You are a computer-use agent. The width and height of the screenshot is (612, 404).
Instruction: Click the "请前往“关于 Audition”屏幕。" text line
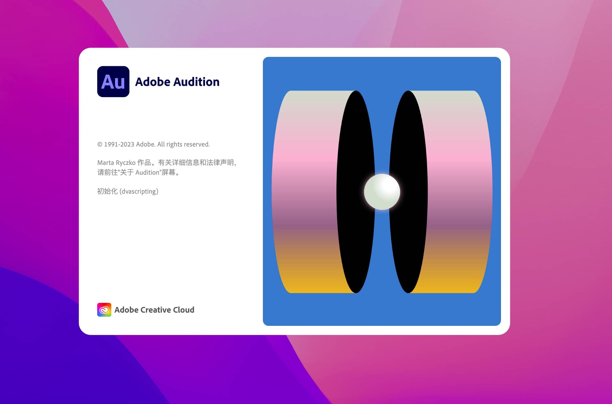139,172
